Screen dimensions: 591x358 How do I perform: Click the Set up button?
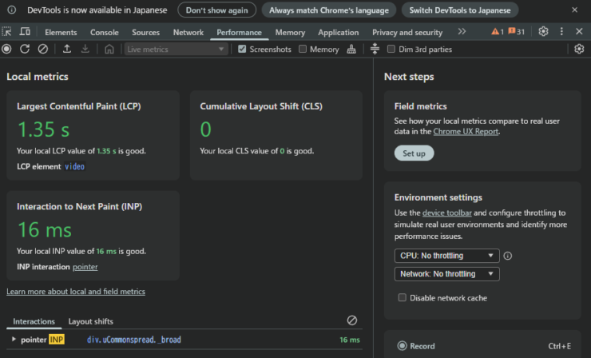[x=414, y=153]
